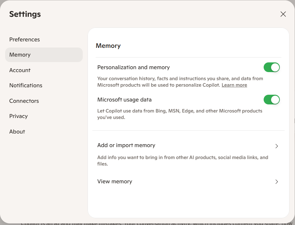
Task: Click description starting 'Let Copilot use data'
Action: (x=180, y=114)
